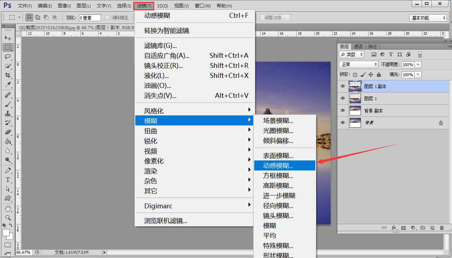Open the Layers panel options menu
This screenshot has height=258, width=452.
449,46
